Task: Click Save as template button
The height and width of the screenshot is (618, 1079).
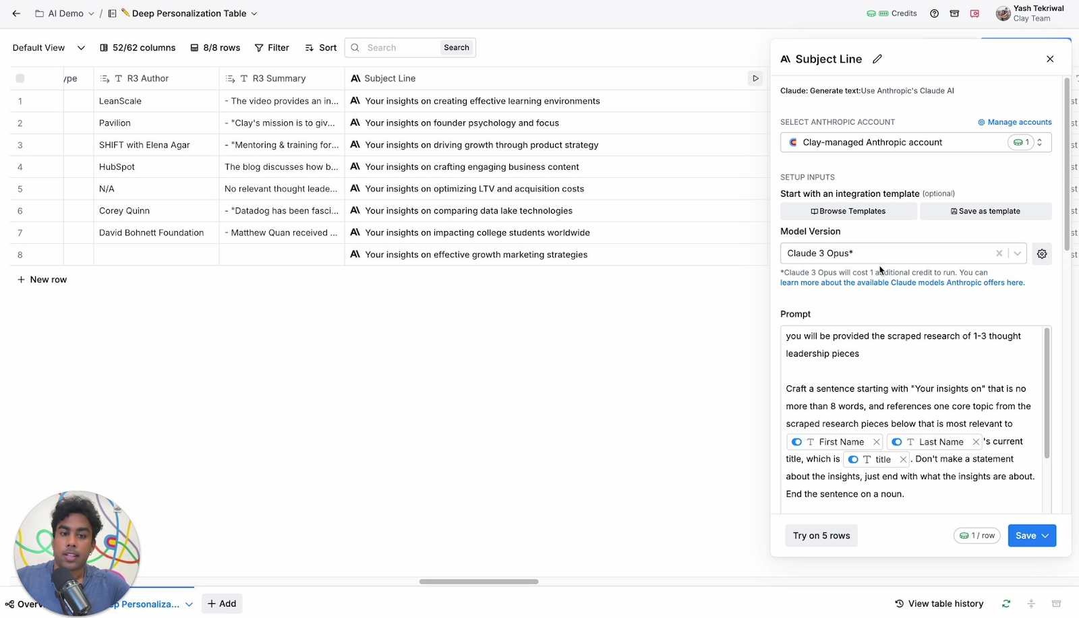Action: point(986,211)
